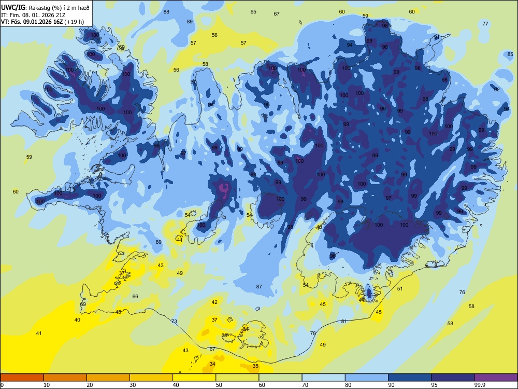518x389 pixels.
Task: Click the map value '35'
Action: coord(255,366)
